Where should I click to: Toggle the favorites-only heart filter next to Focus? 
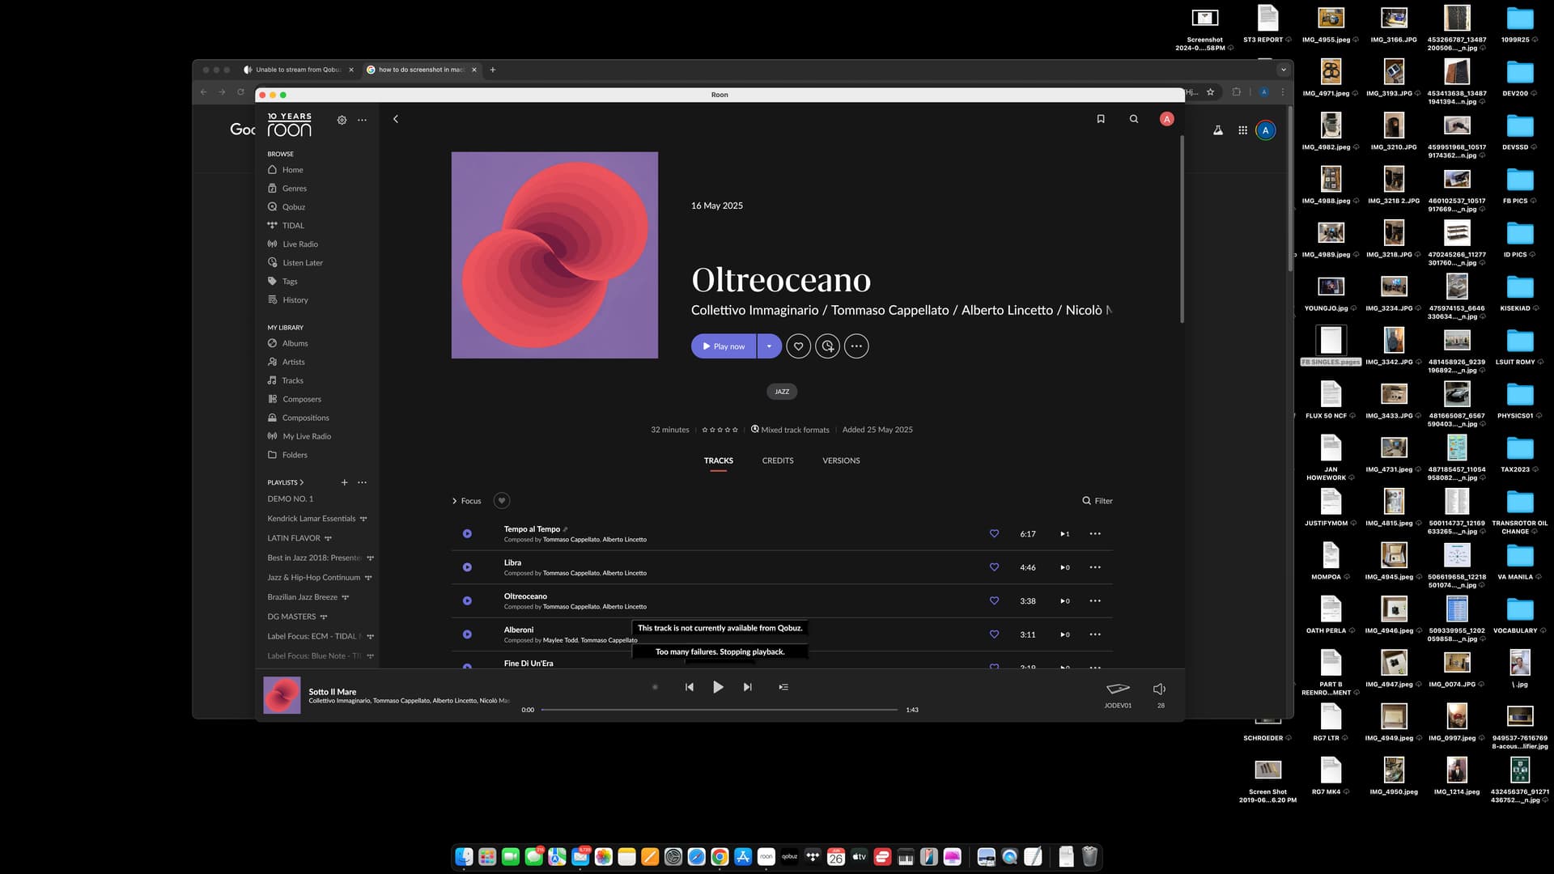click(x=502, y=501)
